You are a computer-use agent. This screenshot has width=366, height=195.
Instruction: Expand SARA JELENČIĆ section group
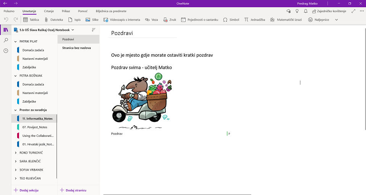pos(16,161)
